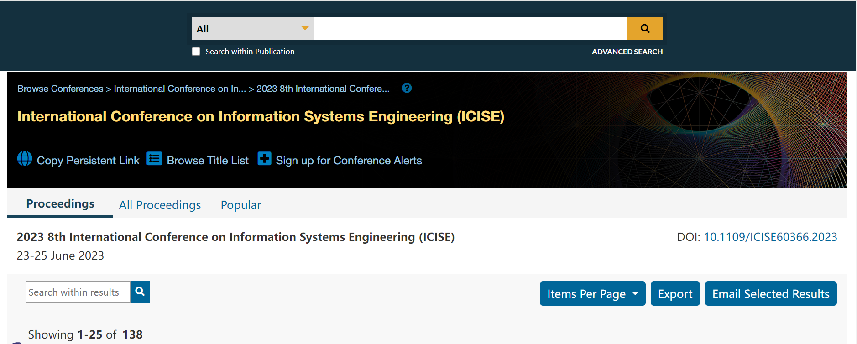The image size is (857, 344).
Task: Open the blue help question mark icon
Action: pos(407,88)
